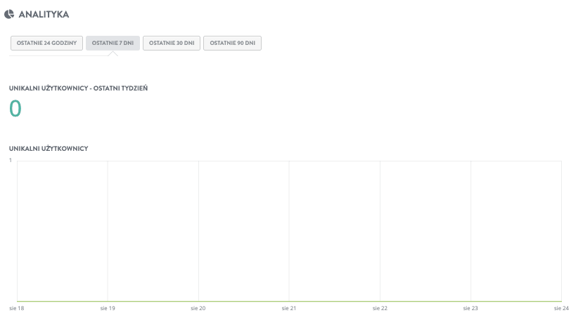Viewport: 583px width, 320px height.
Task: Click the sie 18 date label
Action: coord(16,308)
